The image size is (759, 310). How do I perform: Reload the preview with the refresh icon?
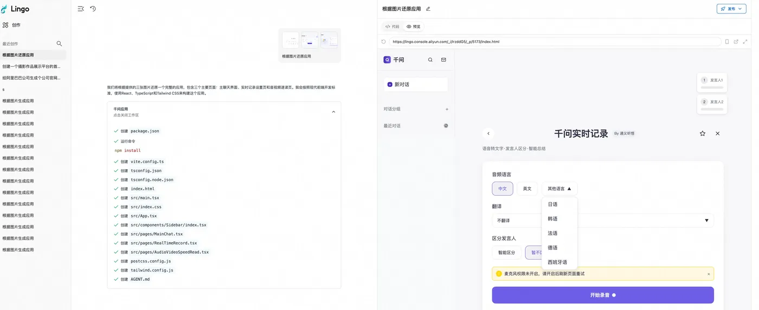(384, 41)
